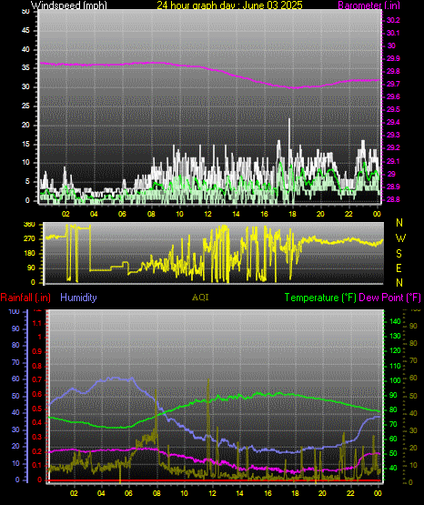This screenshot has height=505, width=424.
Task: Click the magenta "Barometer (.in)" label
Action: [368, 5]
